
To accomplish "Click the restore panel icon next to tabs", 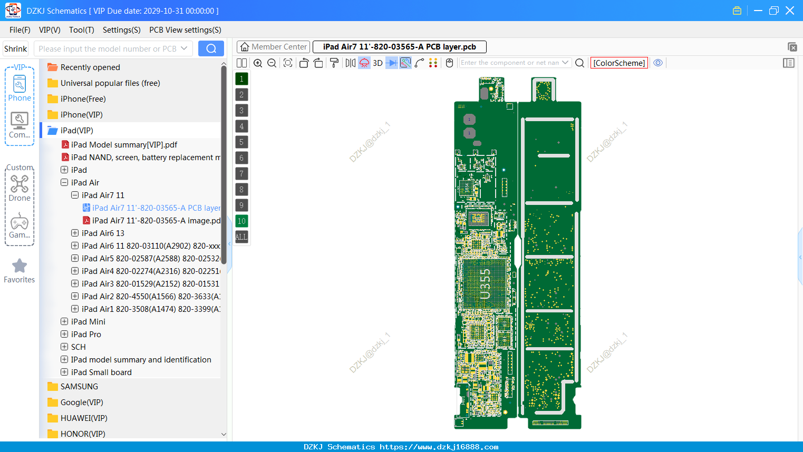I will [x=792, y=47].
